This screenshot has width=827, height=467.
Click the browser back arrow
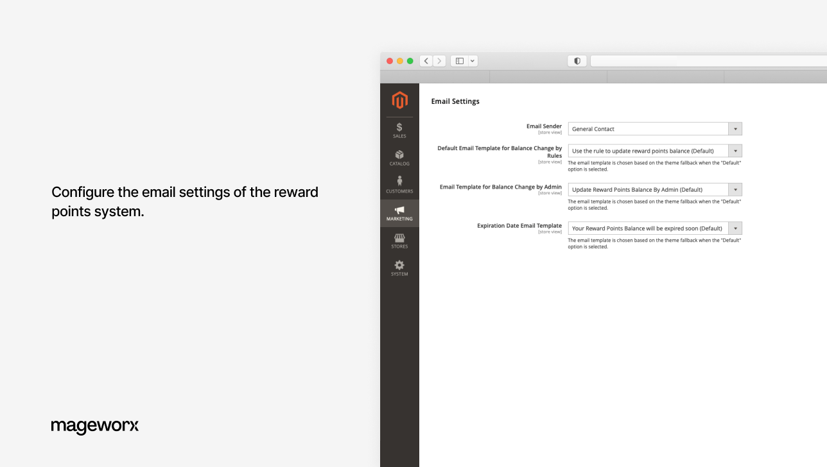(x=426, y=60)
